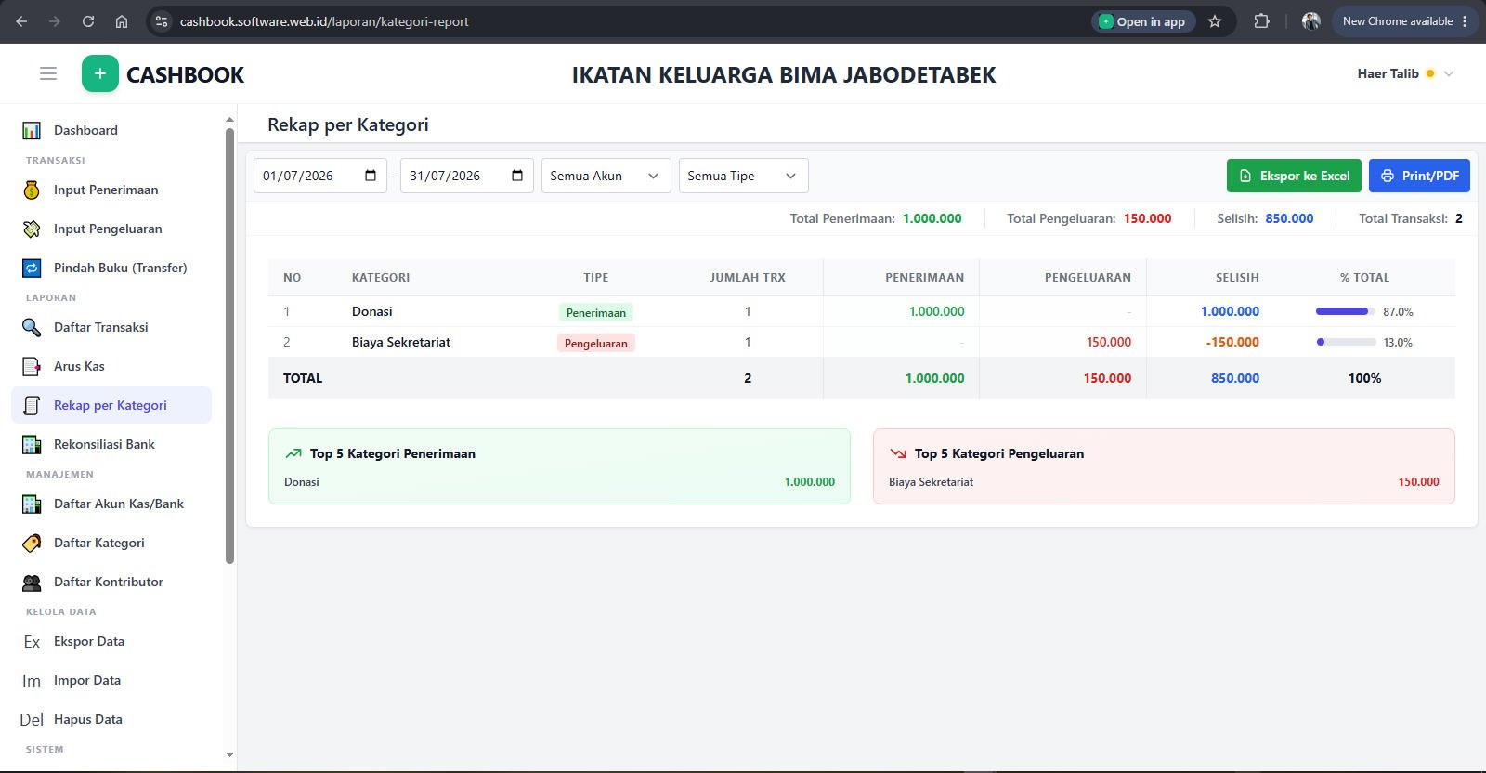The width and height of the screenshot is (1486, 773).
Task: Click the PENERIMAAN column header
Action: tap(924, 278)
